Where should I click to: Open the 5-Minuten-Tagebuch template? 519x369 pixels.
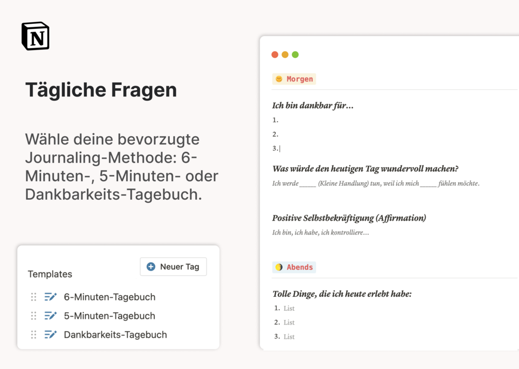point(109,316)
